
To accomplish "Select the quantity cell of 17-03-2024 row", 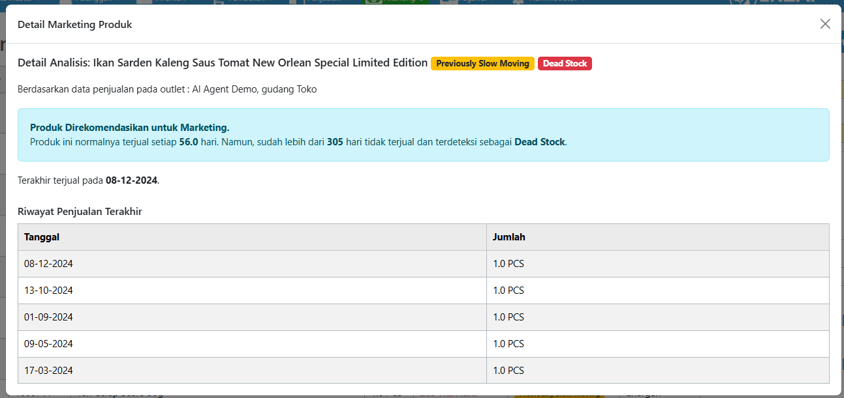I will (x=508, y=371).
